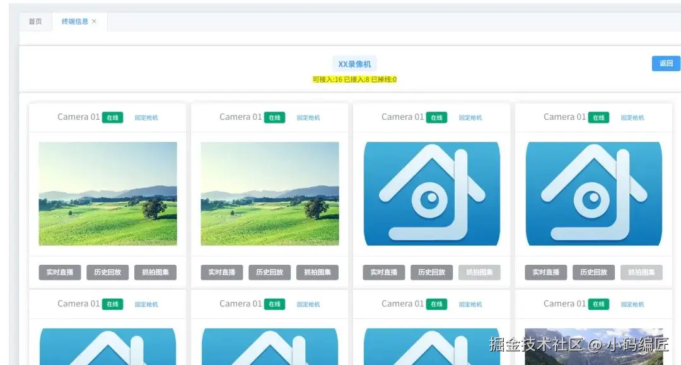This screenshot has height=365, width=681.
Task: Open 历史回放 on the fourth top-row card
Action: tap(594, 272)
